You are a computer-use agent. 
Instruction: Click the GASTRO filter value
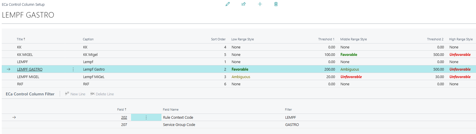click(x=292, y=125)
